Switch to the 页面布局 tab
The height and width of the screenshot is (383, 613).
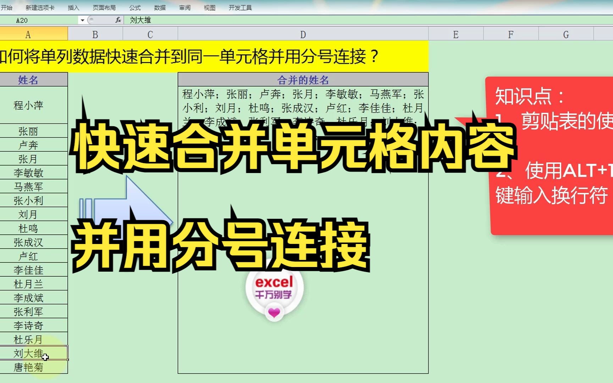pos(104,7)
